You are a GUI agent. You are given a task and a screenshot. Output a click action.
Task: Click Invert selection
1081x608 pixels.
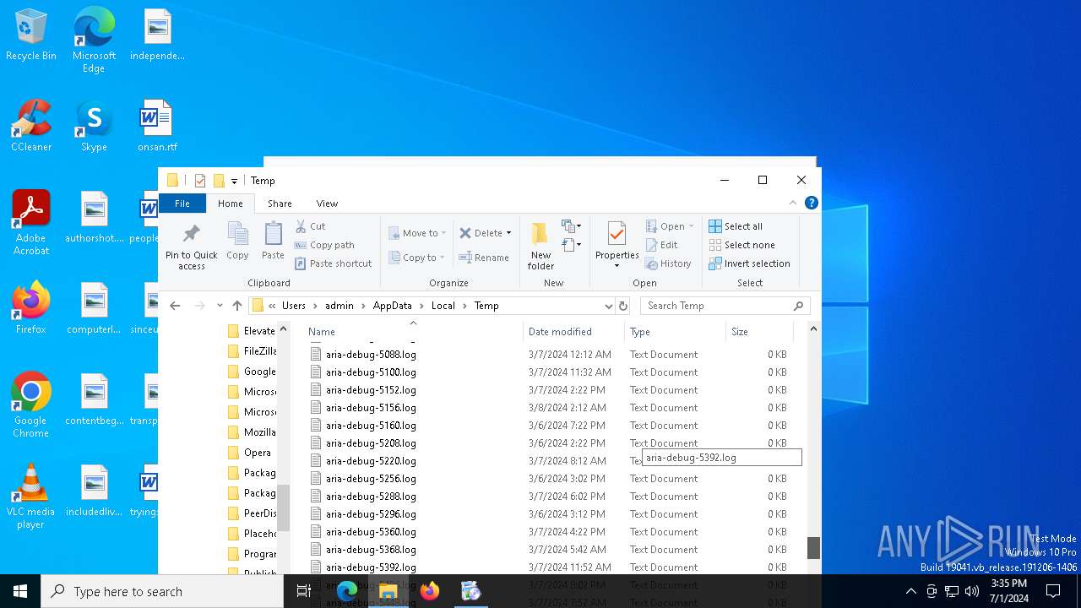click(749, 263)
